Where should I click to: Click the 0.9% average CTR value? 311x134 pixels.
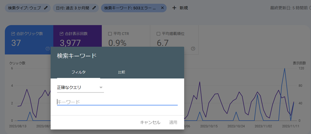point(118,43)
